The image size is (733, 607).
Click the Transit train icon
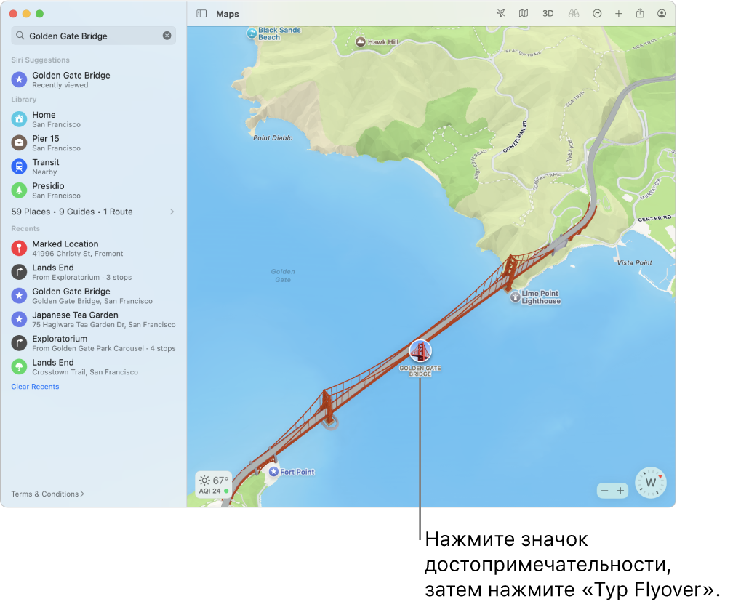point(19,166)
